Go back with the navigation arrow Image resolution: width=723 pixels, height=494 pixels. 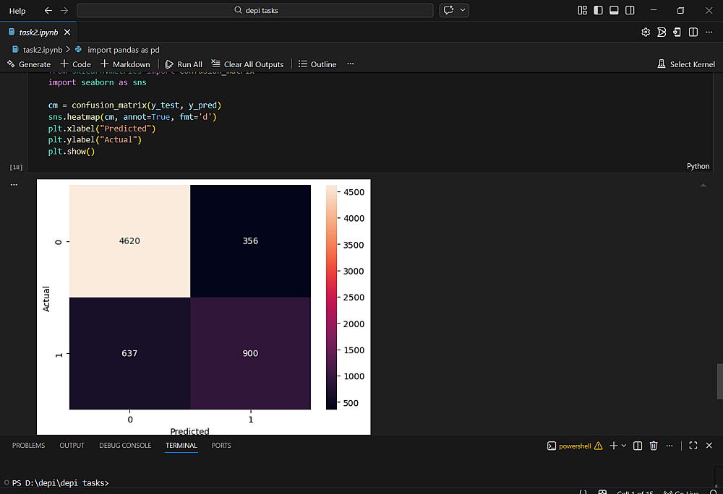[x=48, y=11]
